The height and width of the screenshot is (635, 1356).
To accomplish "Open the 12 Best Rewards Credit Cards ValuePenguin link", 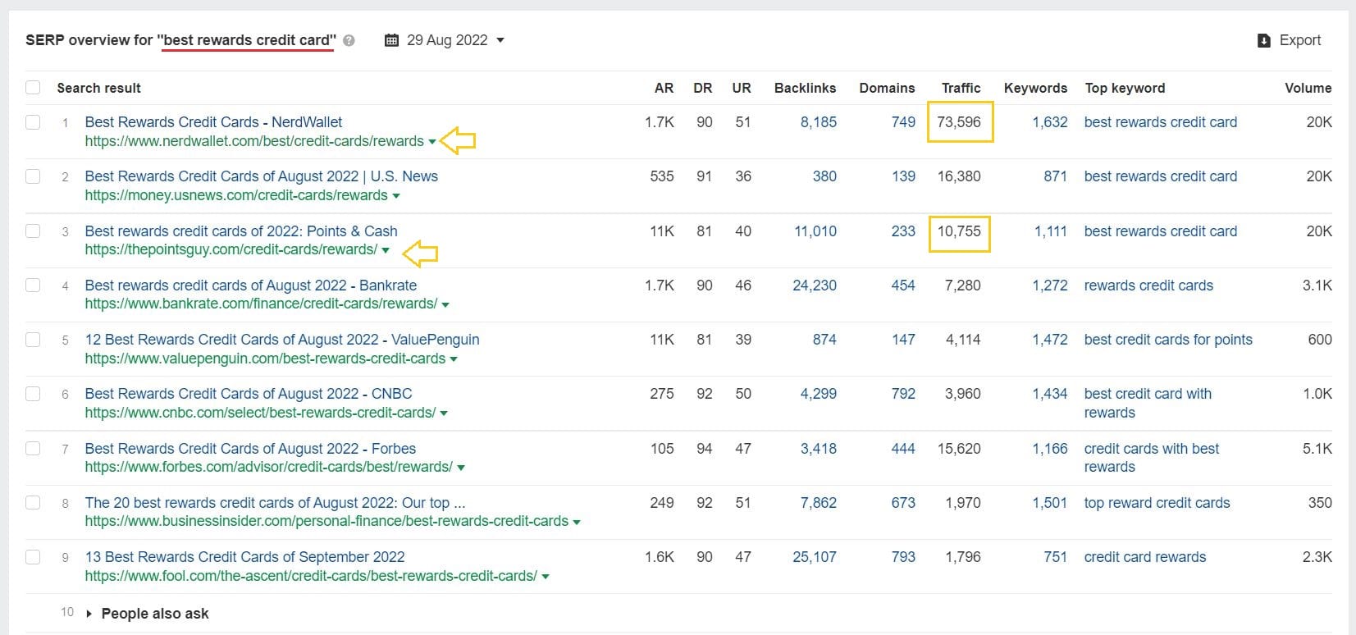I will point(282,340).
